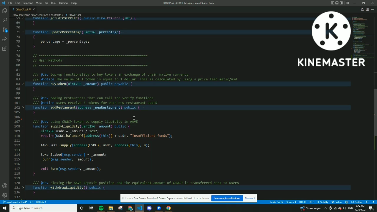377x212 pixels.
Task: Click the CRLF line ending selector
Action: click(x=311, y=202)
